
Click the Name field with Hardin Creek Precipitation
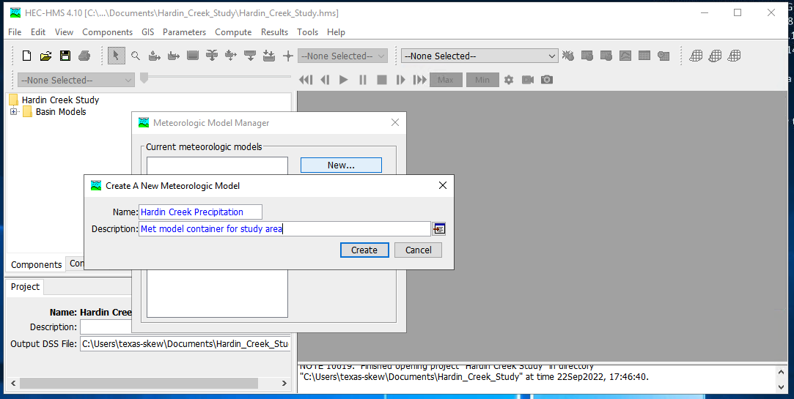(x=201, y=212)
